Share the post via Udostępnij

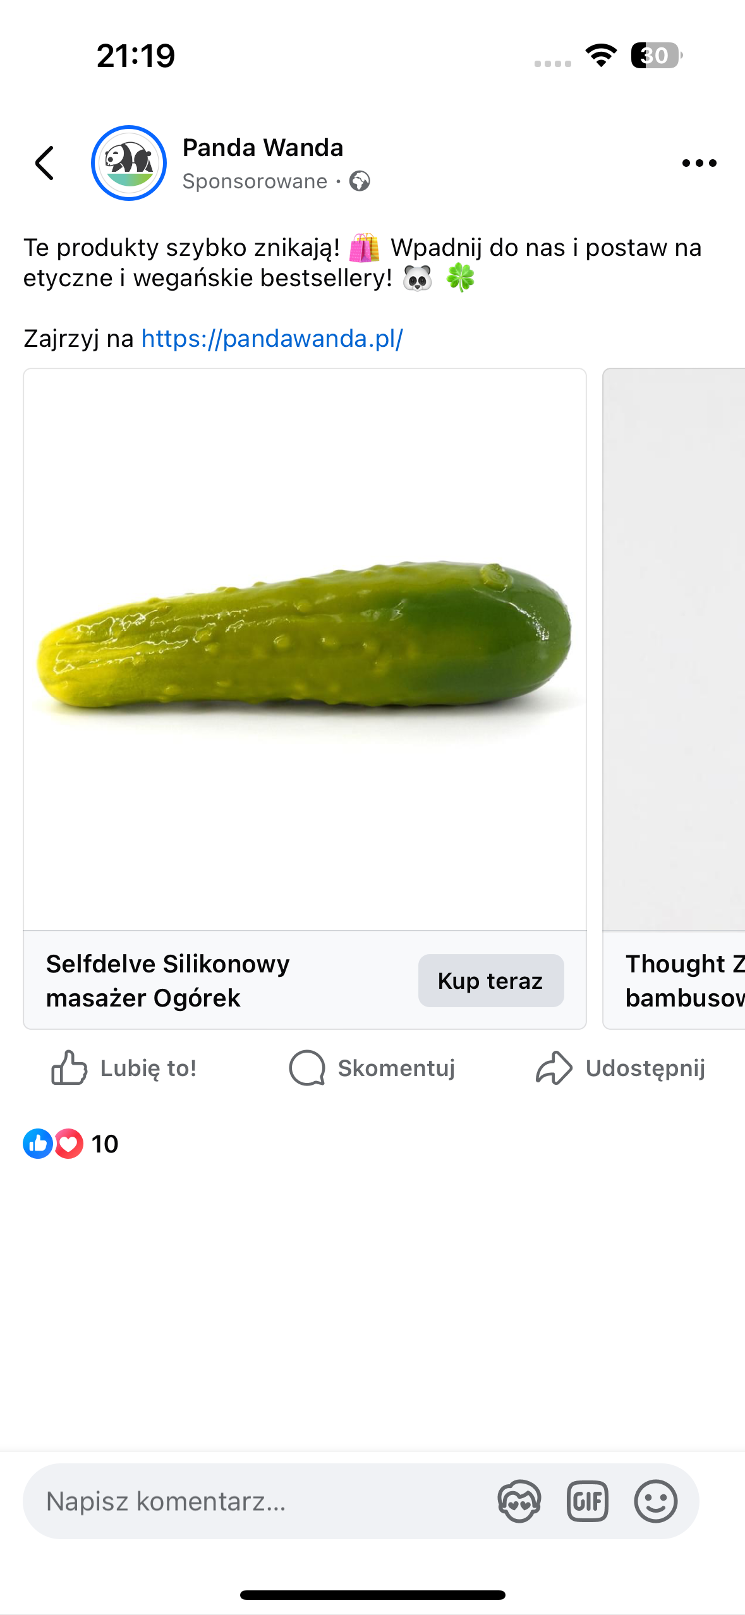click(621, 1068)
